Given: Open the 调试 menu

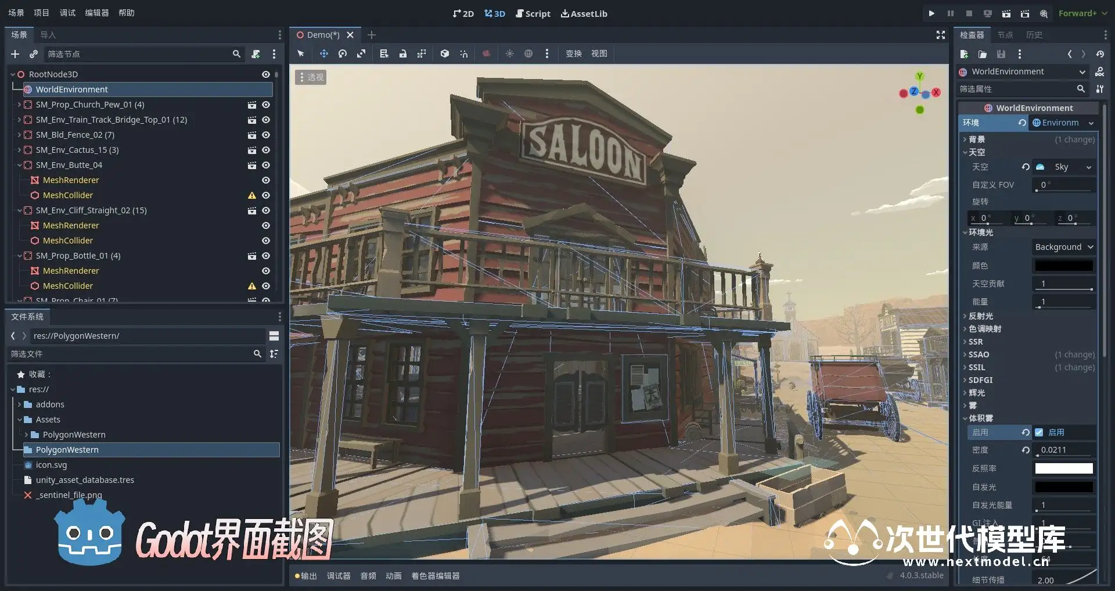Looking at the screenshot, I should pos(67,13).
